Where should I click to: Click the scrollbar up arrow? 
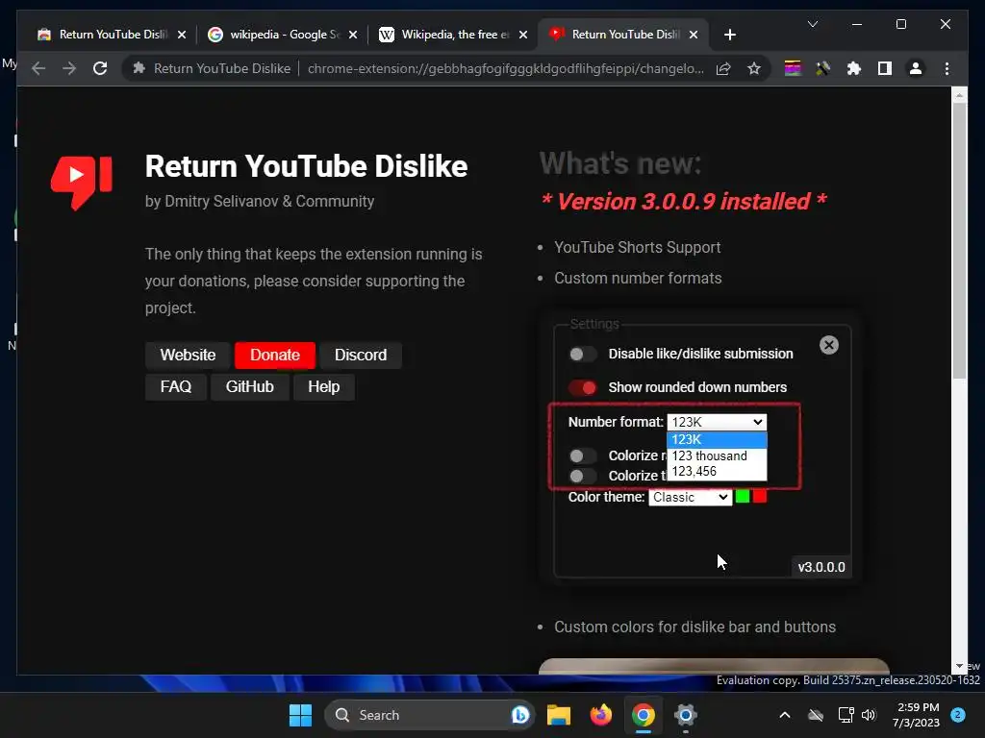coord(959,95)
